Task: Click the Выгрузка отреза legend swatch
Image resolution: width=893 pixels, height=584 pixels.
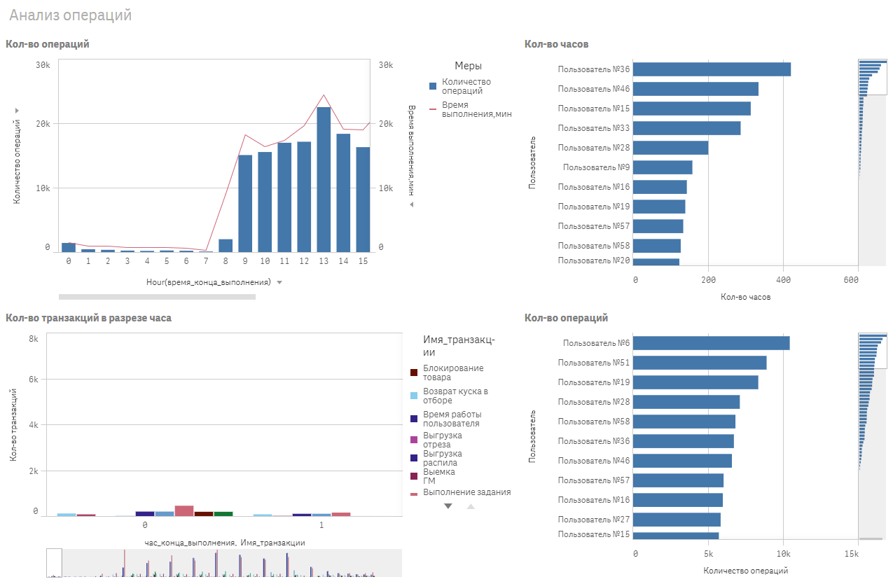Action: 414,440
